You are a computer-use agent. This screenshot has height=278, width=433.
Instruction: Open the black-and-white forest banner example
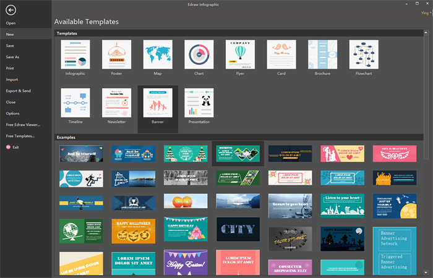coord(186,178)
